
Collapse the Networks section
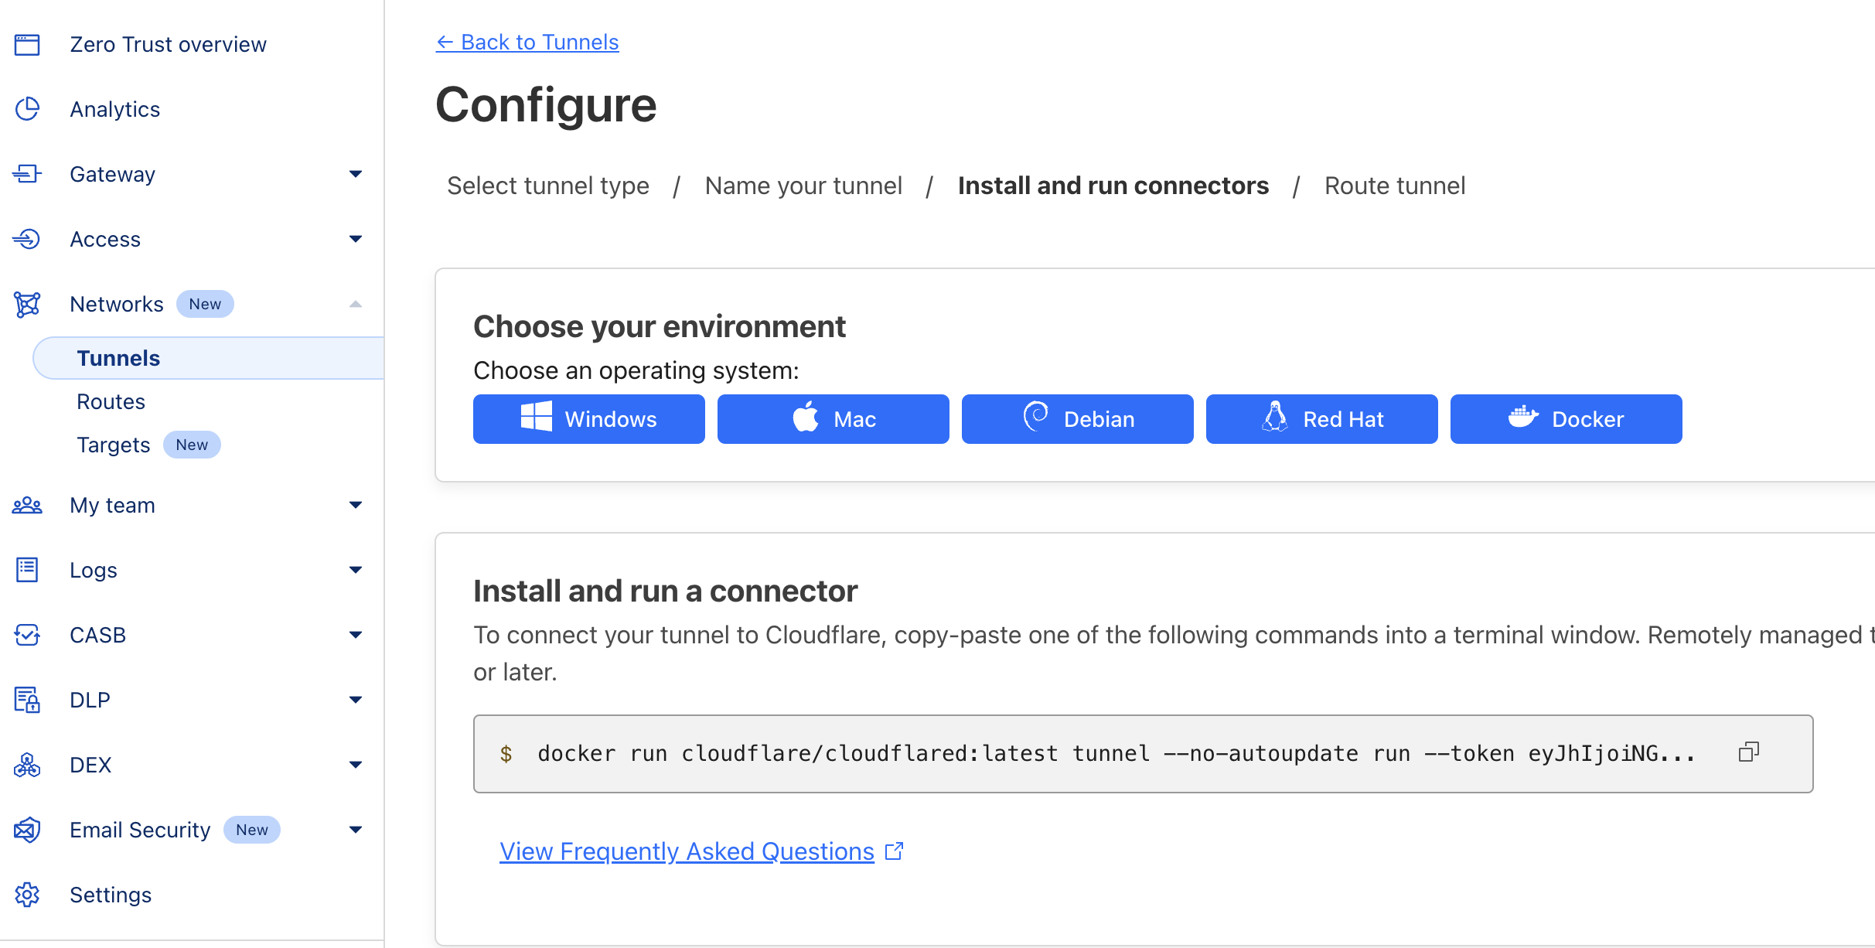(x=356, y=303)
